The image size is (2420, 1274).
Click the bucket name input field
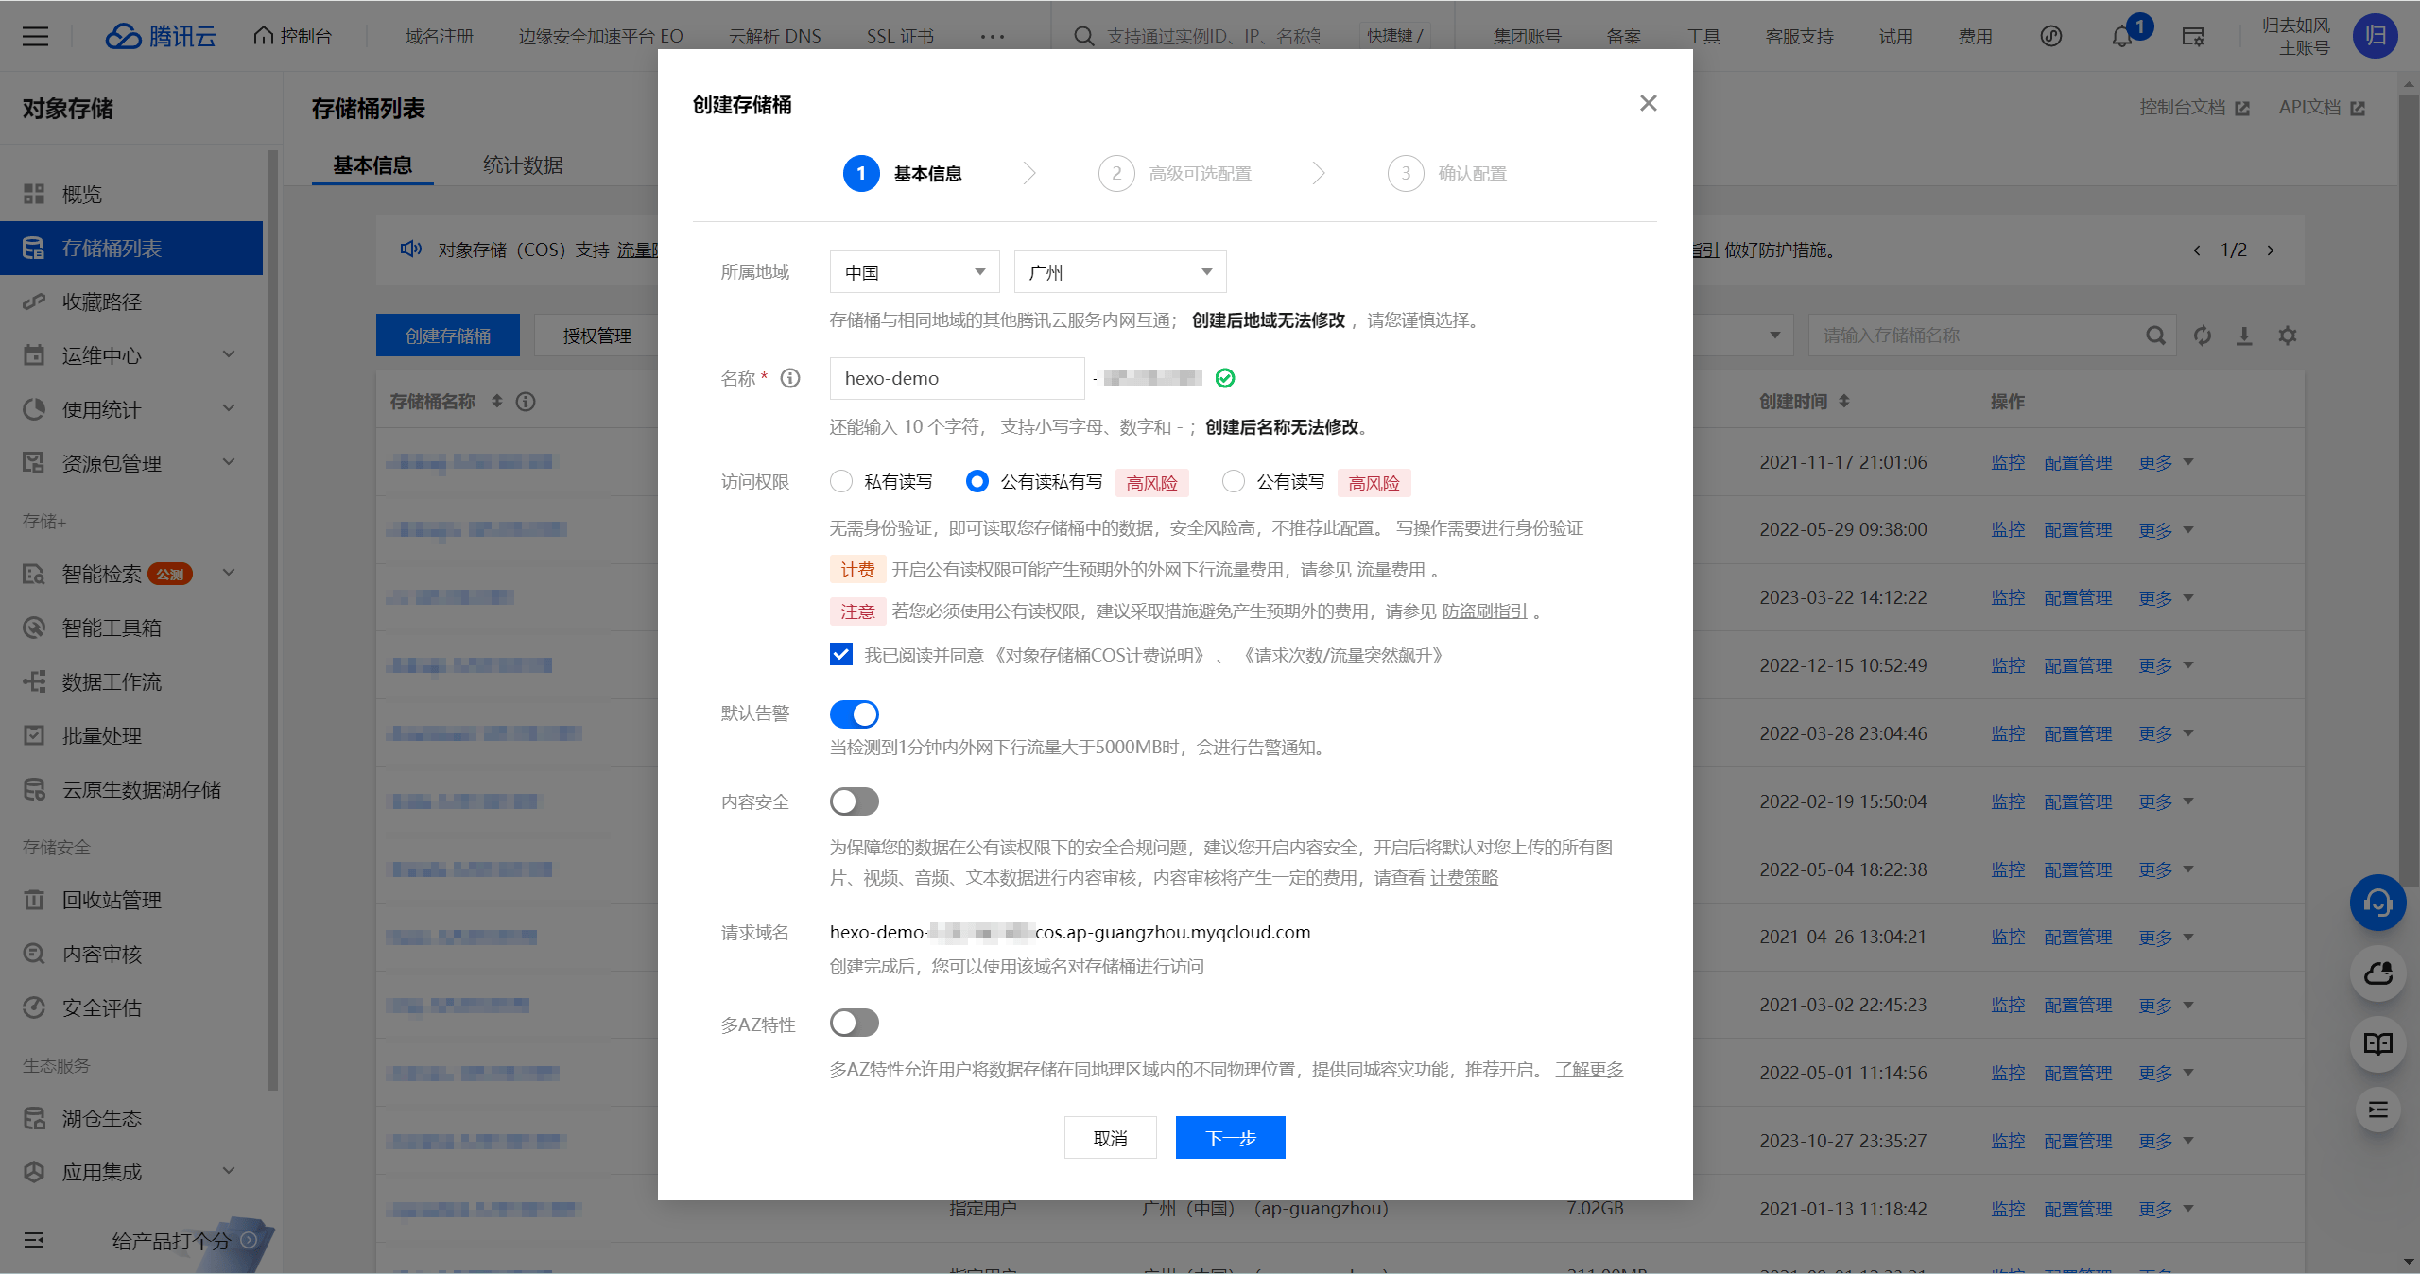coord(956,378)
